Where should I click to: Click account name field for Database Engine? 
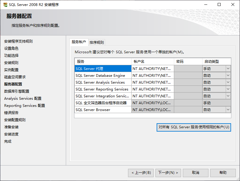[x=152, y=75]
